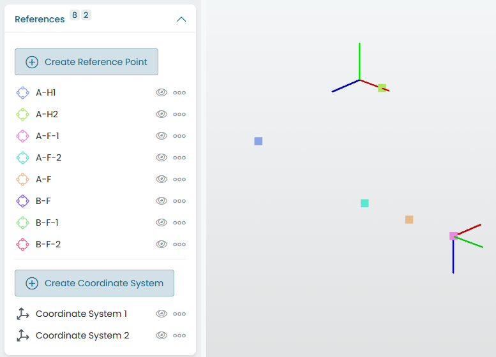Viewport: 496px width, 357px height.
Task: Click the pink A-F-1 point icon
Action: click(23, 136)
